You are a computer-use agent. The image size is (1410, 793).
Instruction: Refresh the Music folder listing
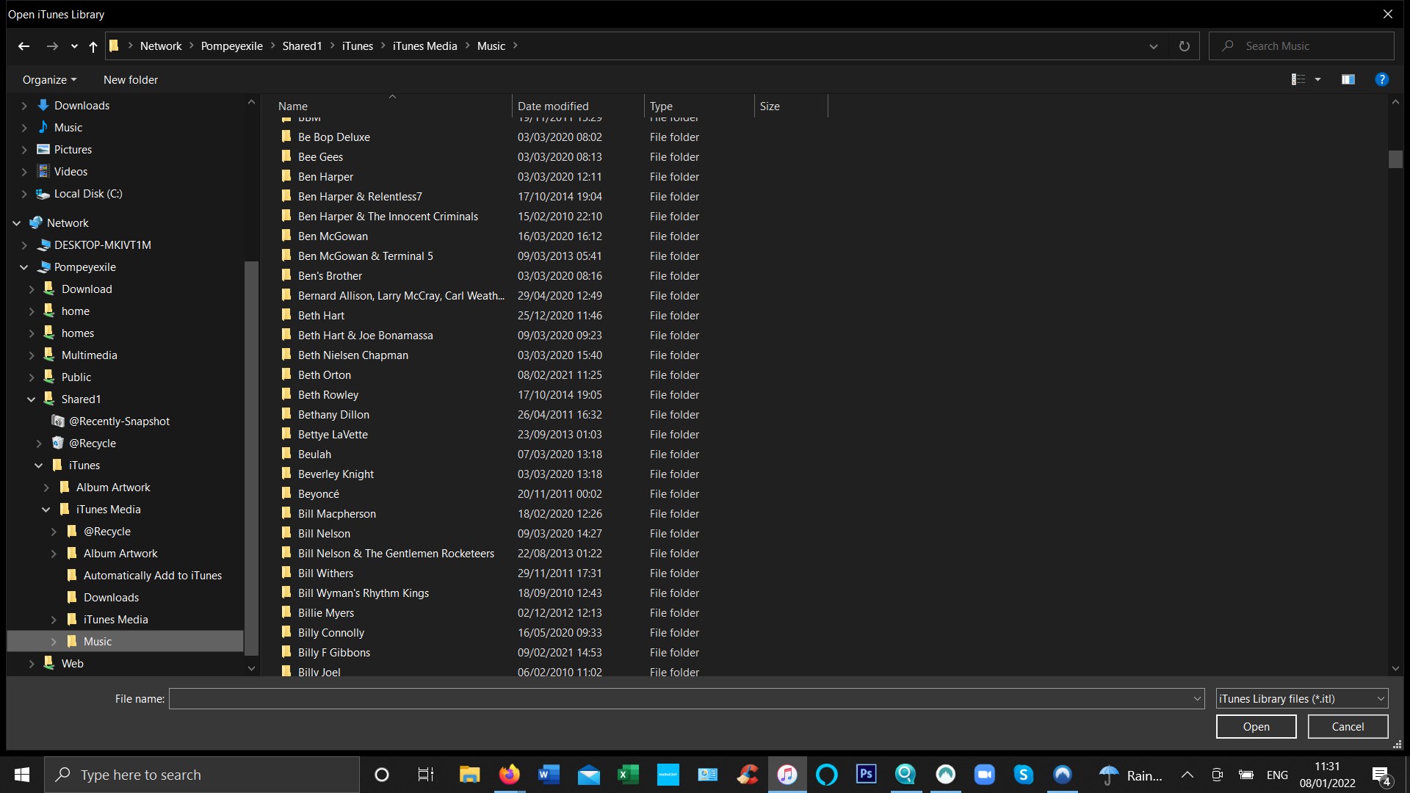[x=1184, y=46]
